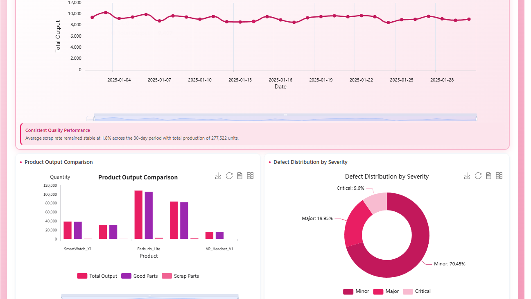Select the SmartWatch_X1 Total Output bar
This screenshot has width=531, height=299.
click(68, 230)
